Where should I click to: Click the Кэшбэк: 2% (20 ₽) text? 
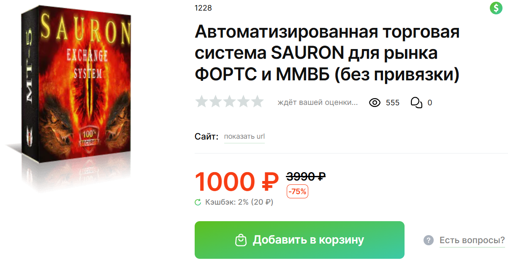point(239,203)
